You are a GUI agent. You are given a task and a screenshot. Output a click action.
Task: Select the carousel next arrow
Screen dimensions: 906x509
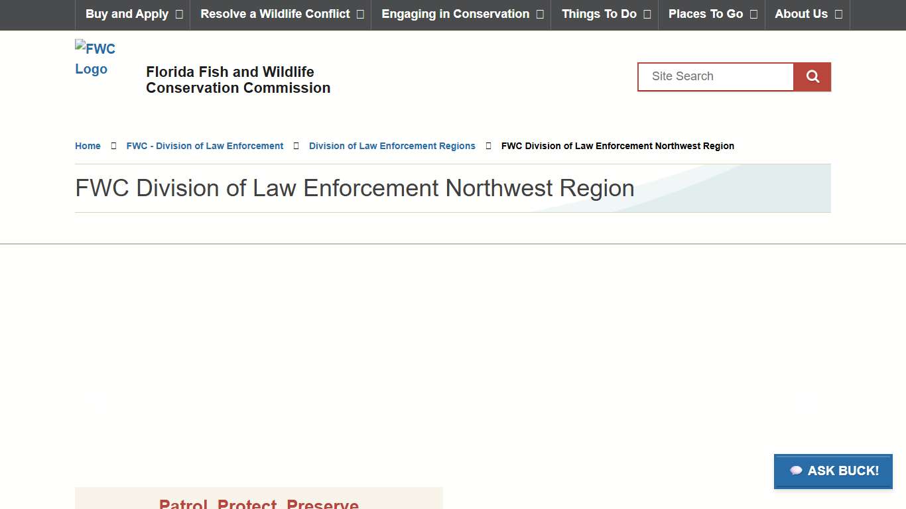pos(806,402)
